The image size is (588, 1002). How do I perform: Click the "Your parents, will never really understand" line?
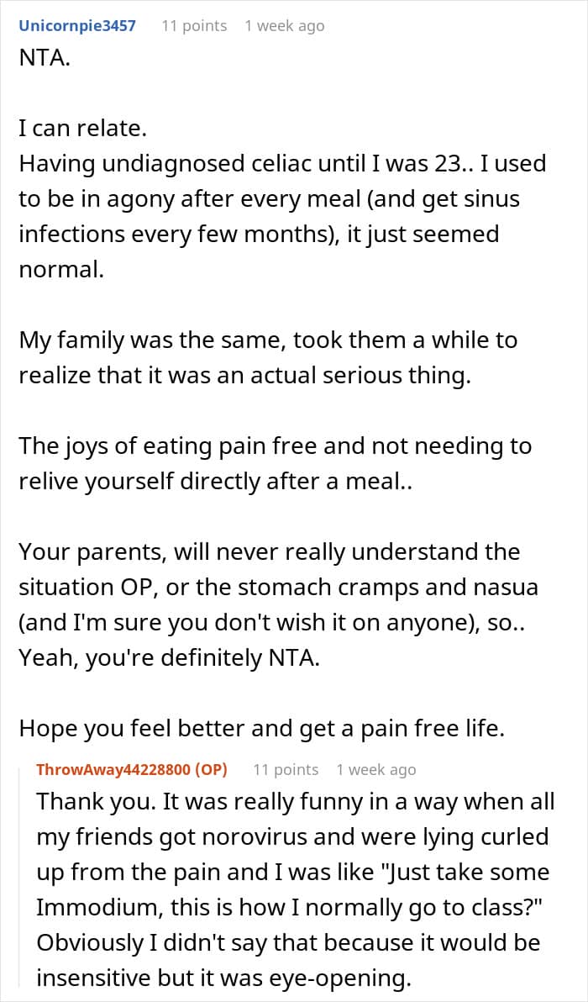(270, 551)
